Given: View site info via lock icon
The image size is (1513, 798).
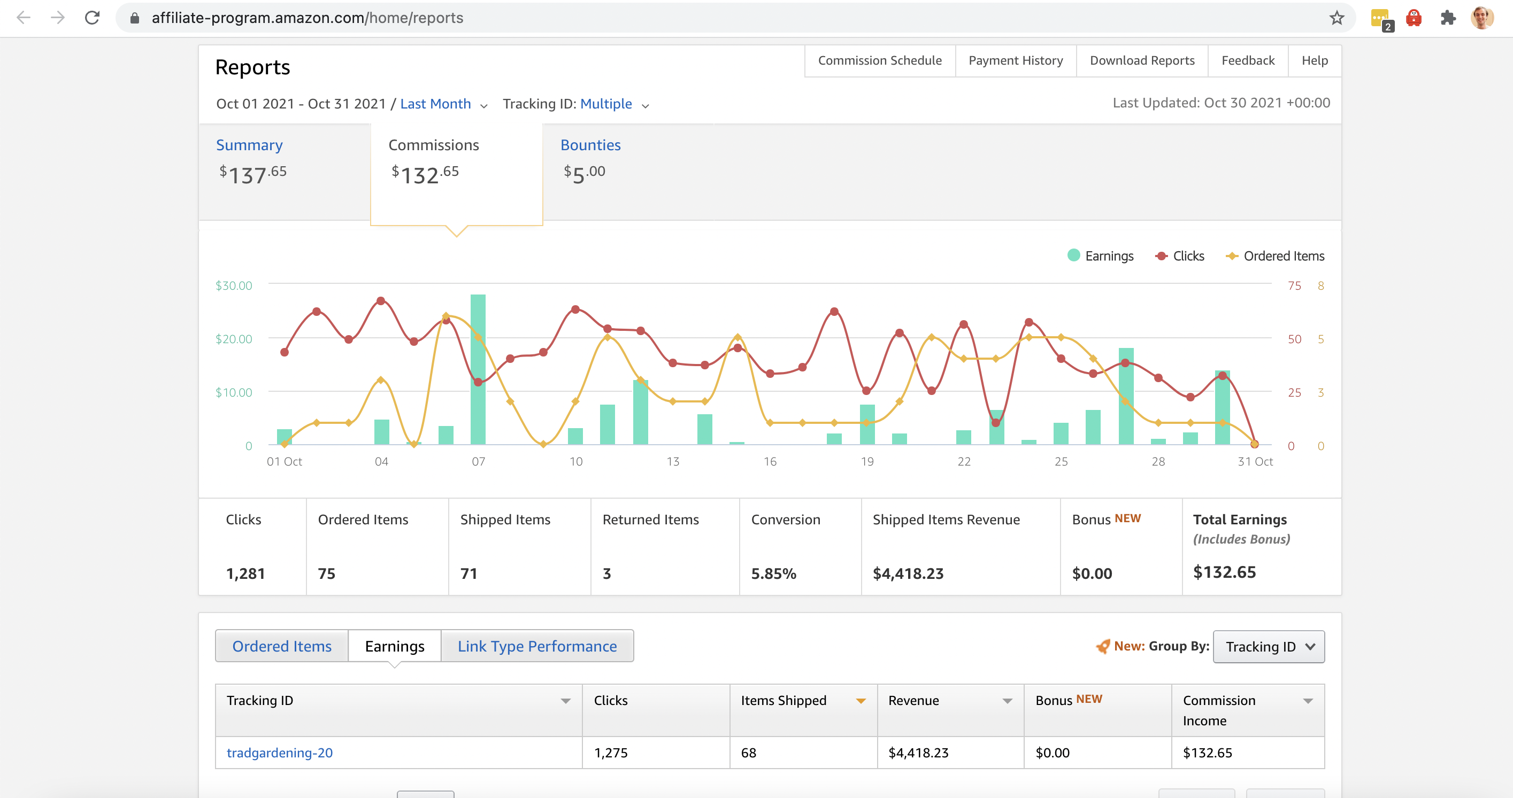Looking at the screenshot, I should 134,18.
